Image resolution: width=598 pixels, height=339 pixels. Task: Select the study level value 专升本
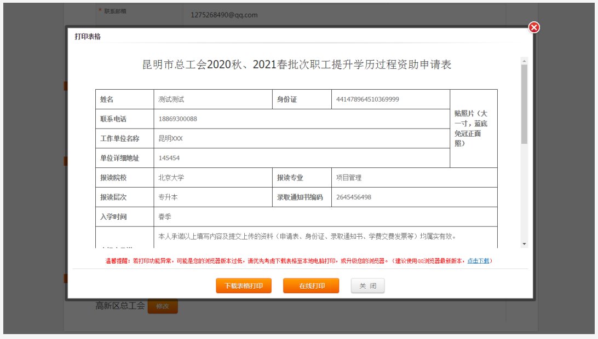coord(169,197)
